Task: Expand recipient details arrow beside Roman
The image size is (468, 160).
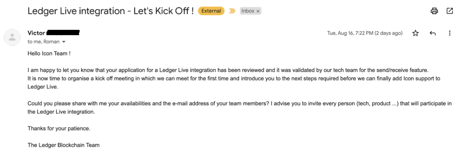Action: pyautogui.click(x=64, y=42)
